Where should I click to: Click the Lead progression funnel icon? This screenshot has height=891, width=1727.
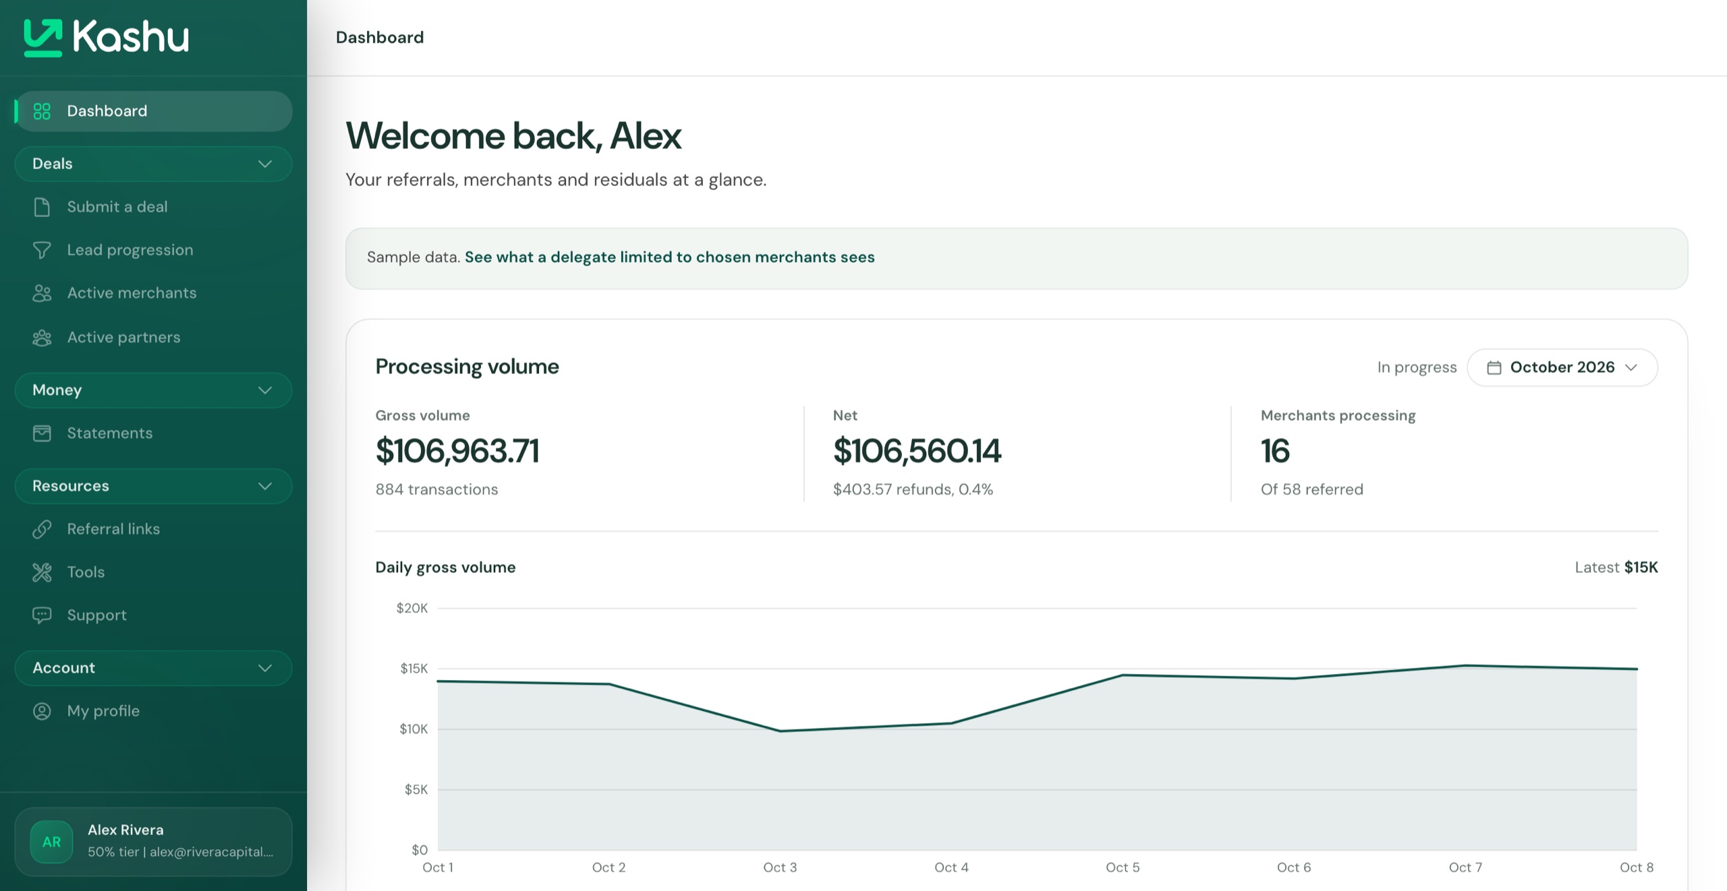click(42, 250)
